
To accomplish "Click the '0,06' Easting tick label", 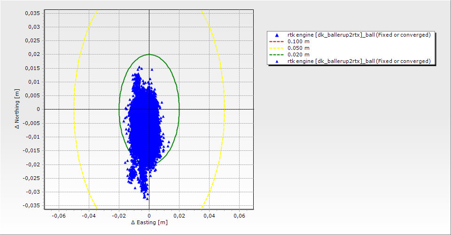I will click(x=239, y=216).
